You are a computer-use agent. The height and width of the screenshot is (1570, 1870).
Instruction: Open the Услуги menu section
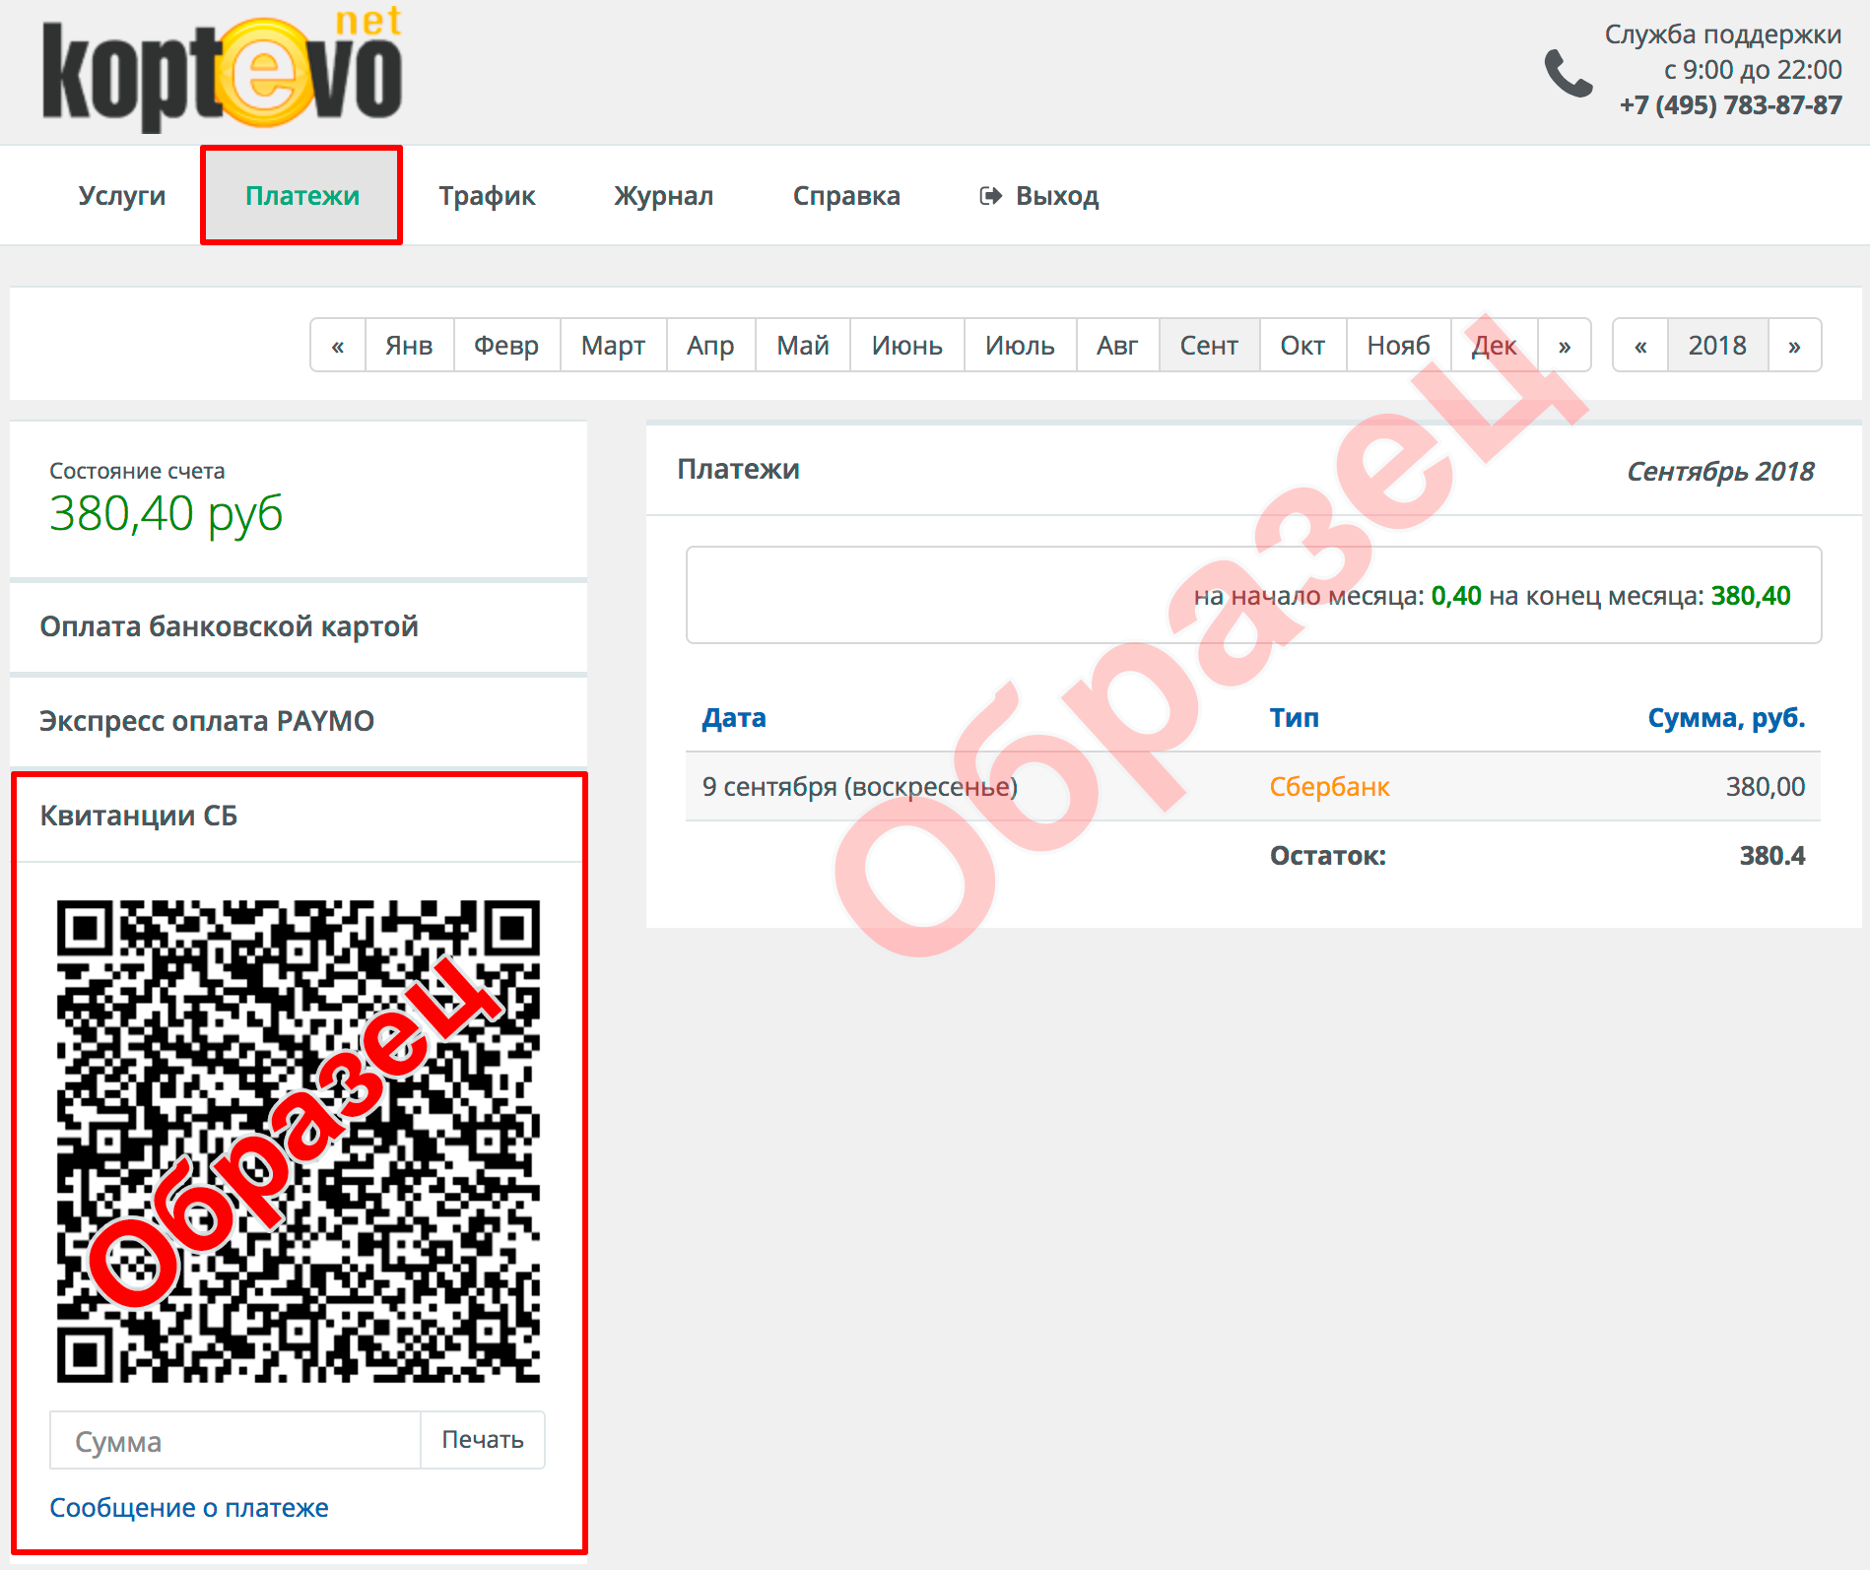[122, 196]
